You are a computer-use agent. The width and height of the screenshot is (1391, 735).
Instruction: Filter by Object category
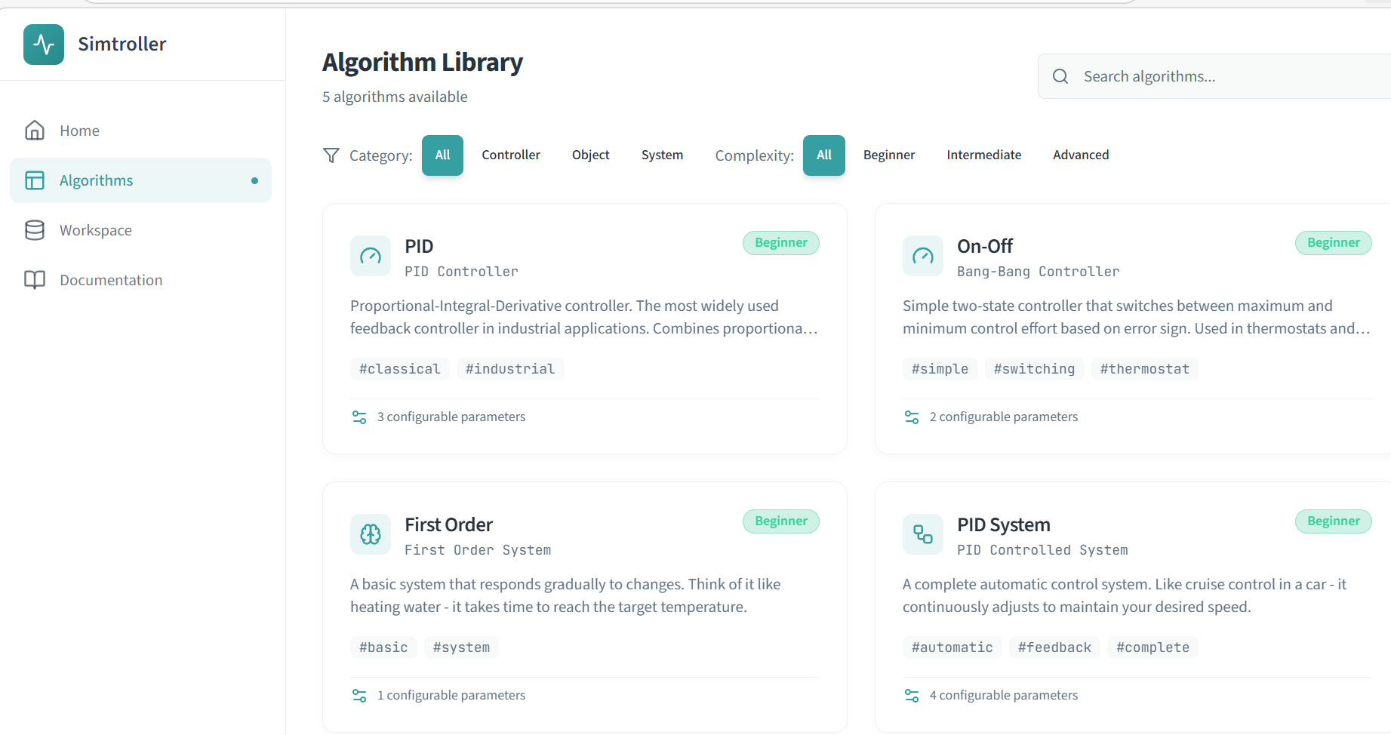[x=590, y=155]
